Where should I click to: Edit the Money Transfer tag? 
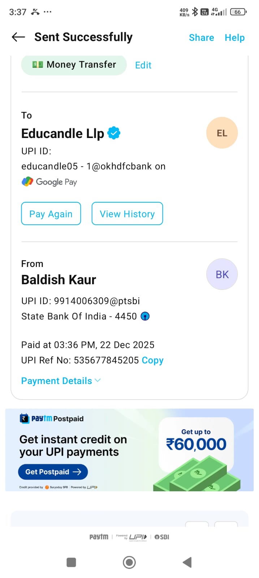click(143, 65)
